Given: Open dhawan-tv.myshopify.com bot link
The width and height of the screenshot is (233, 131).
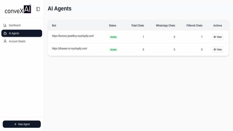Looking at the screenshot, I should [70, 49].
